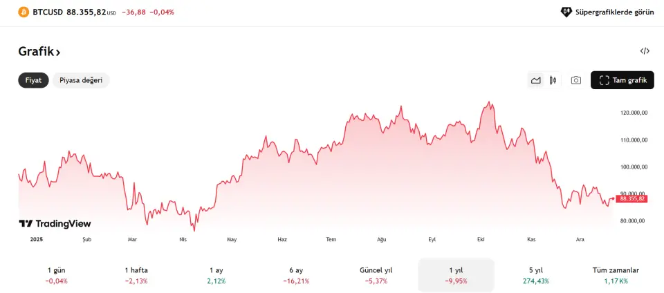Open the embed code icon
This screenshot has height=293, width=664.
click(645, 51)
